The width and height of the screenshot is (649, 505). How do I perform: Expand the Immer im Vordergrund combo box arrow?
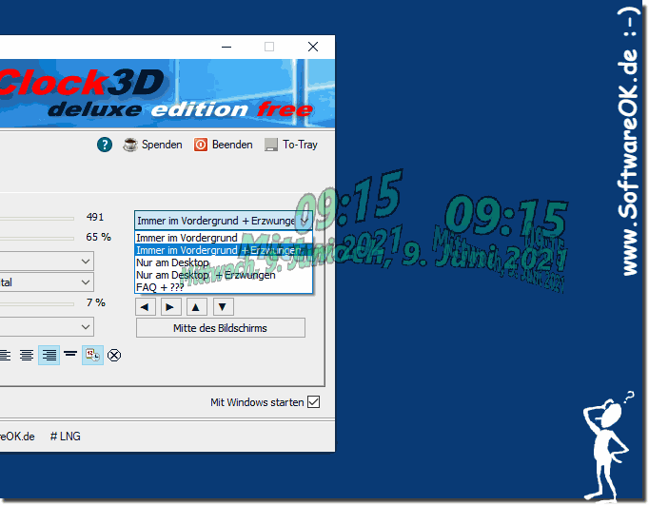click(x=305, y=221)
